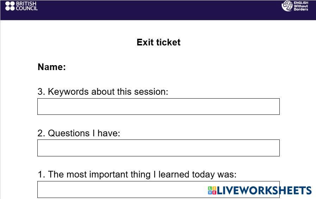Click the word BRITISH in the header
Viewport: 316px width, 199px height.
26,4
